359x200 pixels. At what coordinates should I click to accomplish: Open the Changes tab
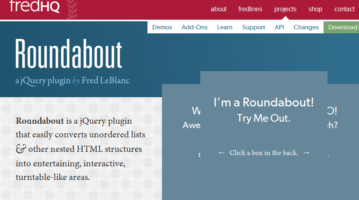(x=306, y=27)
